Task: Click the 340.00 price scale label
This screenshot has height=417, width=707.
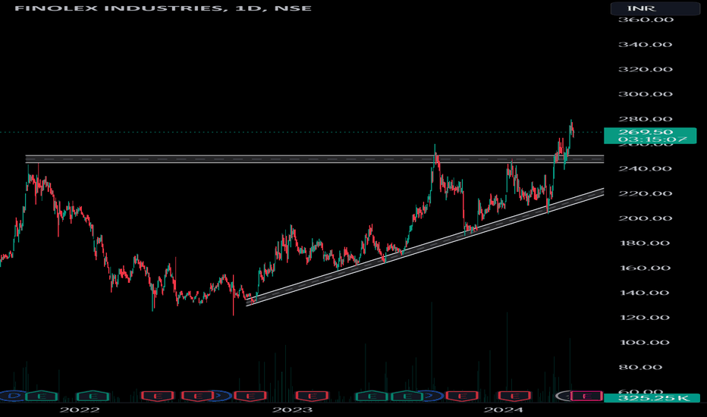Action: click(646, 45)
